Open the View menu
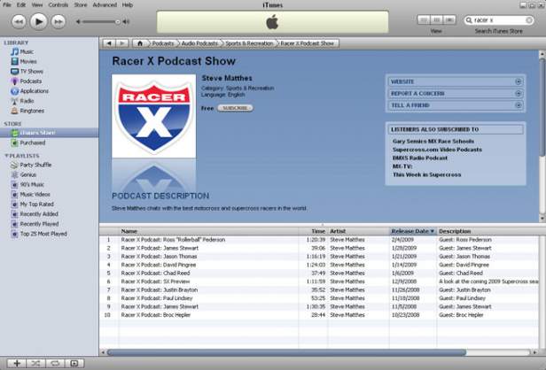546x370 pixels. [x=37, y=5]
